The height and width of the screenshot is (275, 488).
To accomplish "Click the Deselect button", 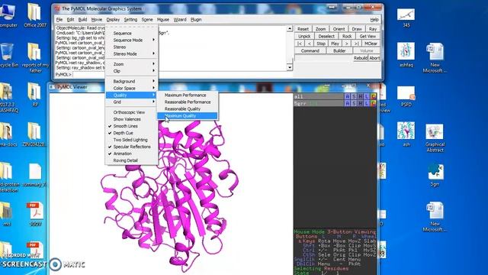I will [326, 36].
